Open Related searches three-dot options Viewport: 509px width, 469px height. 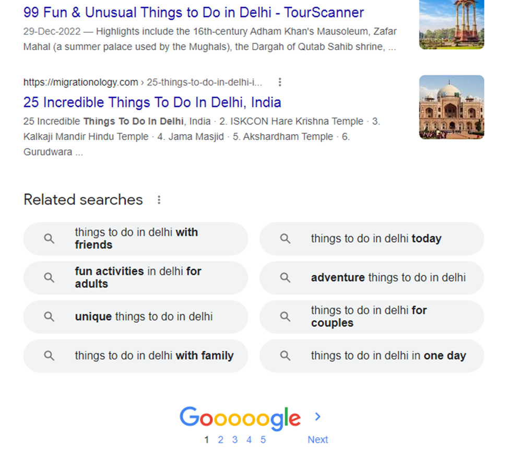(x=159, y=200)
